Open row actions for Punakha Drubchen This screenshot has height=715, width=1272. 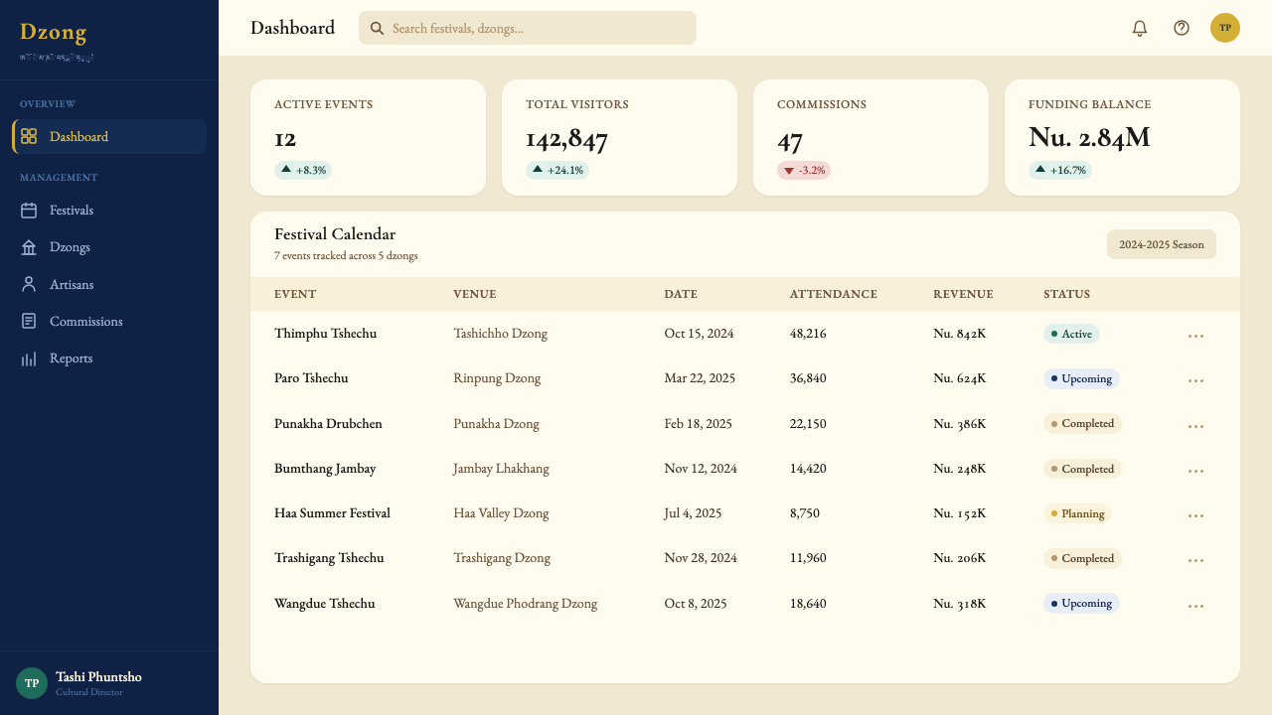[1195, 425]
